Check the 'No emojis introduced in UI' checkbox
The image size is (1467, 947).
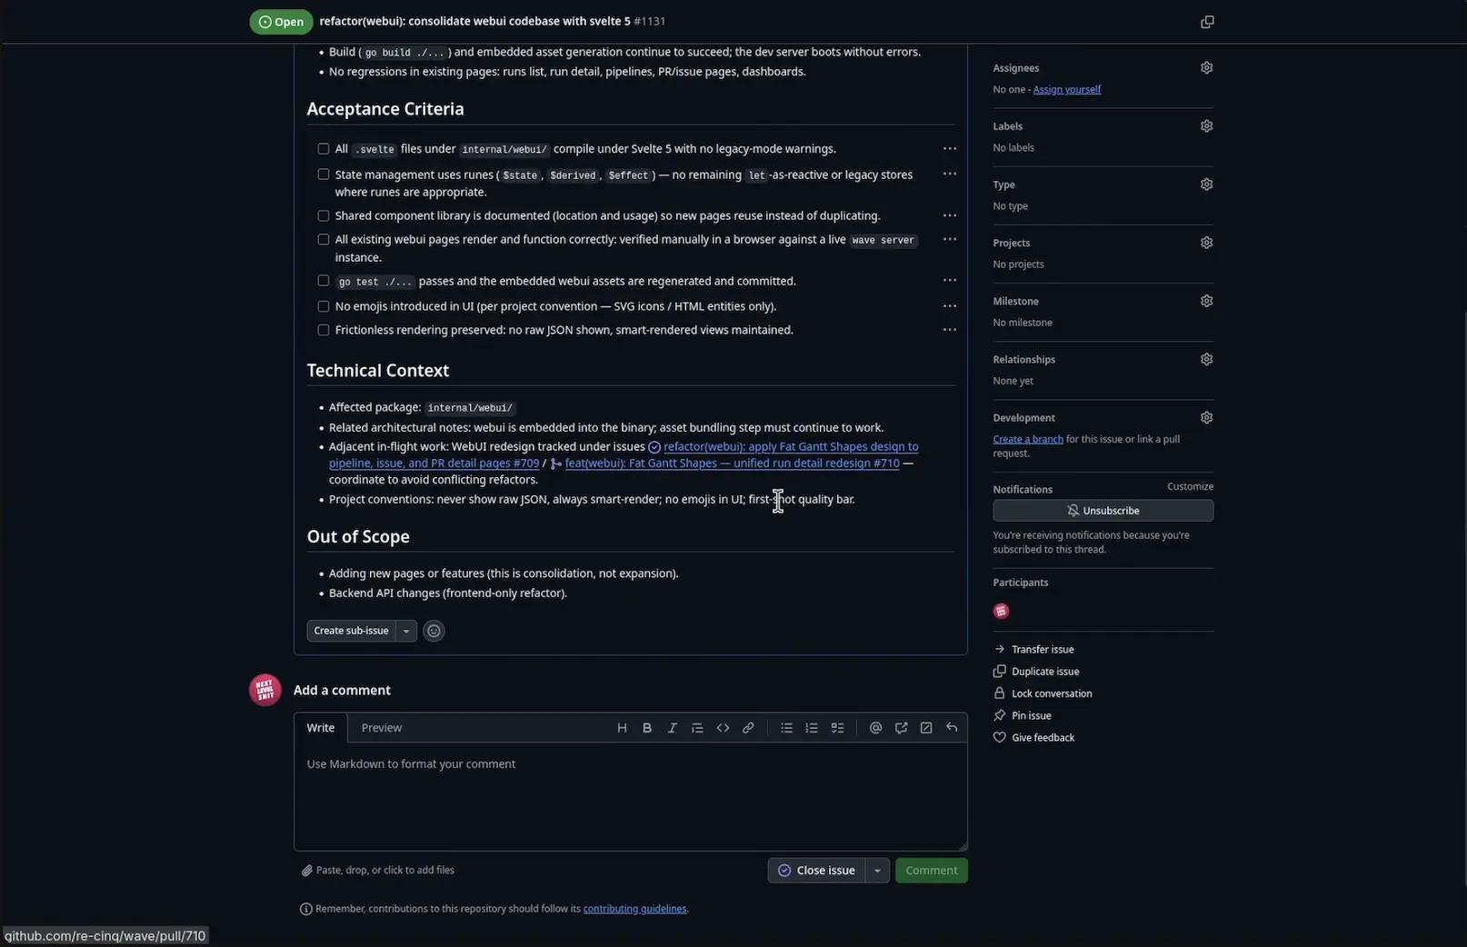[x=324, y=306]
